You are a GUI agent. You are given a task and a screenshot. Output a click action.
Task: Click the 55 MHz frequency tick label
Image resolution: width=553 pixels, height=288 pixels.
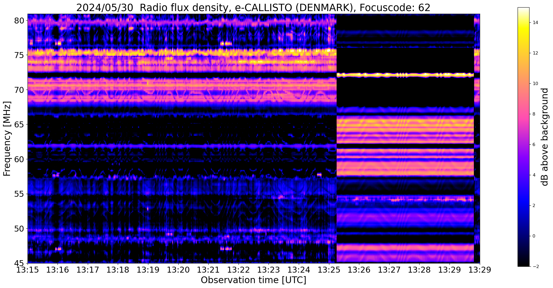19,194
